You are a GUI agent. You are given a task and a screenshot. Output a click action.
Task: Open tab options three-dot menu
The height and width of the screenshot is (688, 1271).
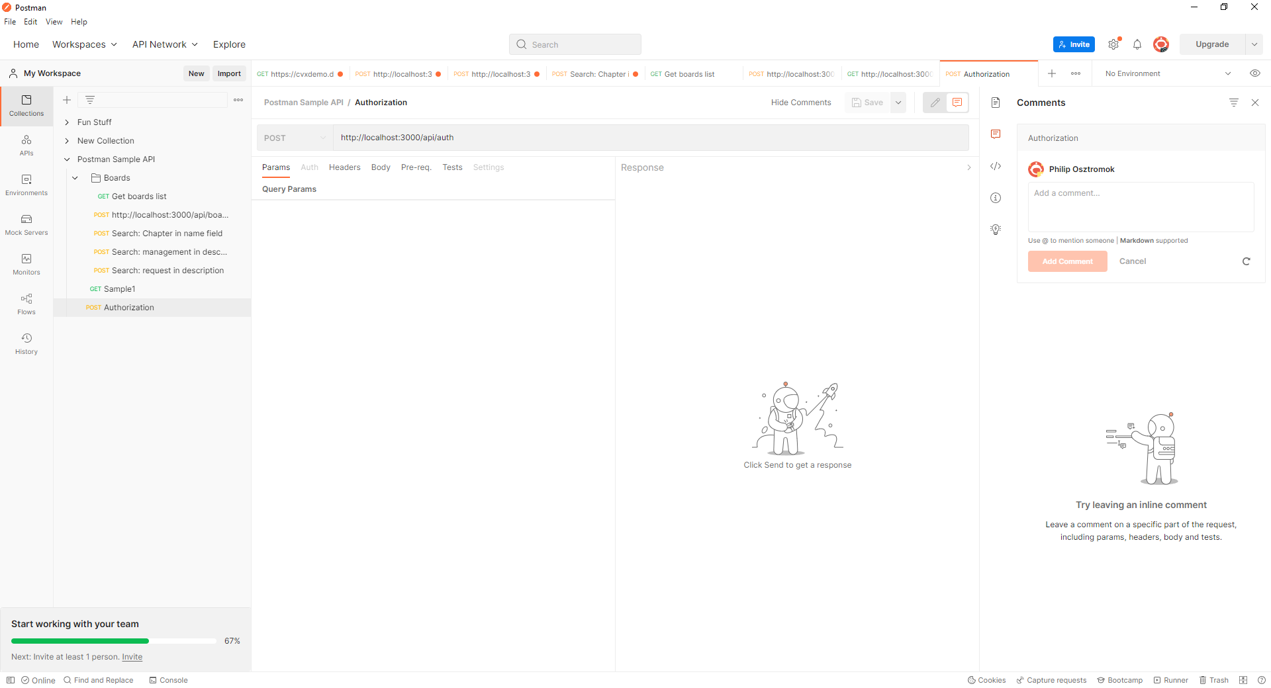point(1076,73)
